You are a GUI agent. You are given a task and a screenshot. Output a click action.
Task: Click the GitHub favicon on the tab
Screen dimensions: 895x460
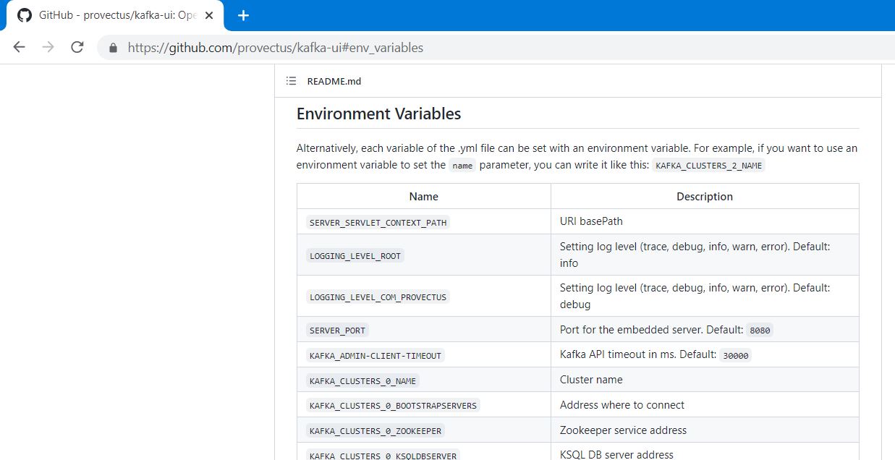tap(25, 15)
